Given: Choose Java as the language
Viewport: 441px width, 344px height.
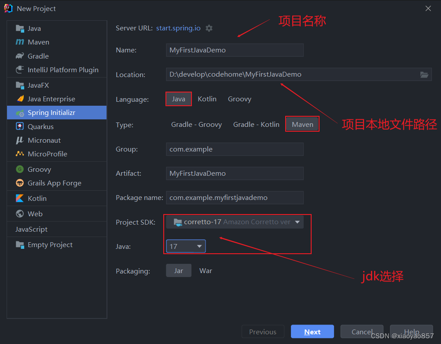Looking at the screenshot, I should click(x=179, y=99).
